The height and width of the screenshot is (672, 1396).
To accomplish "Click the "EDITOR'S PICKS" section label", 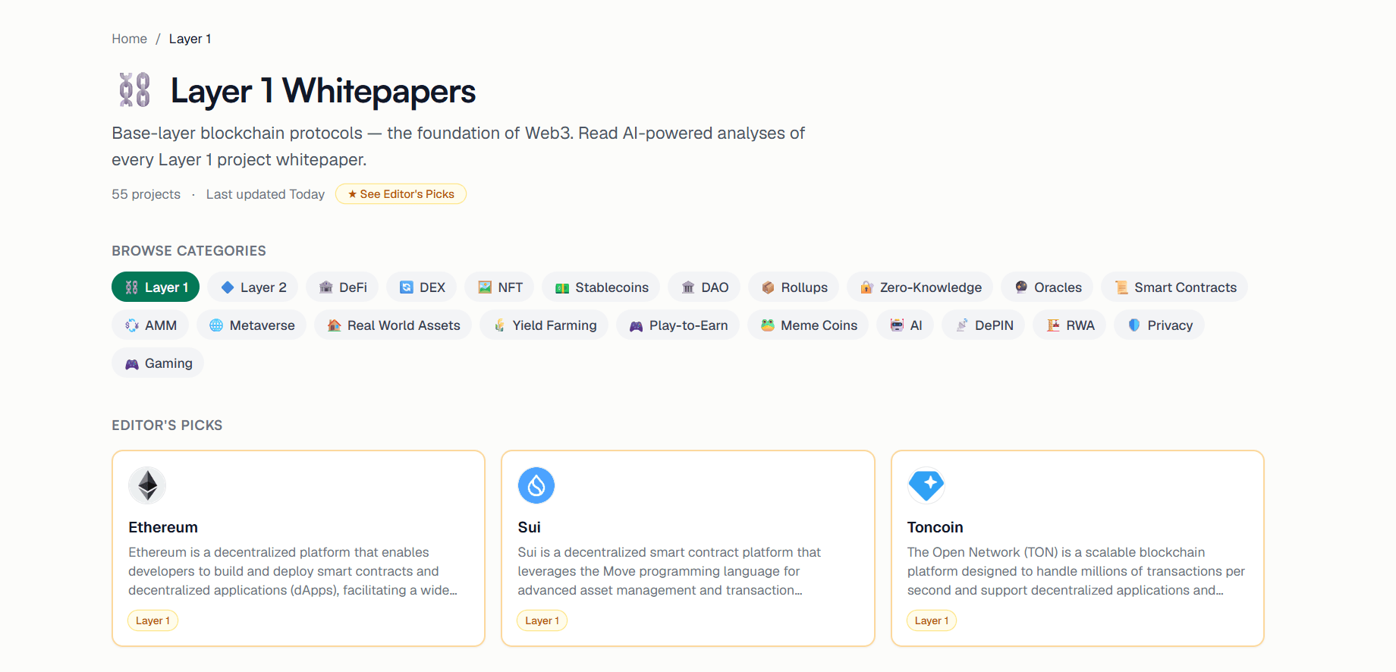I will tap(167, 425).
